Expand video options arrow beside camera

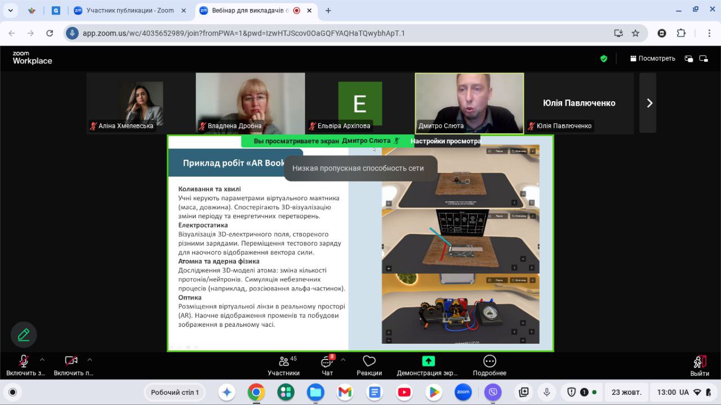point(90,359)
